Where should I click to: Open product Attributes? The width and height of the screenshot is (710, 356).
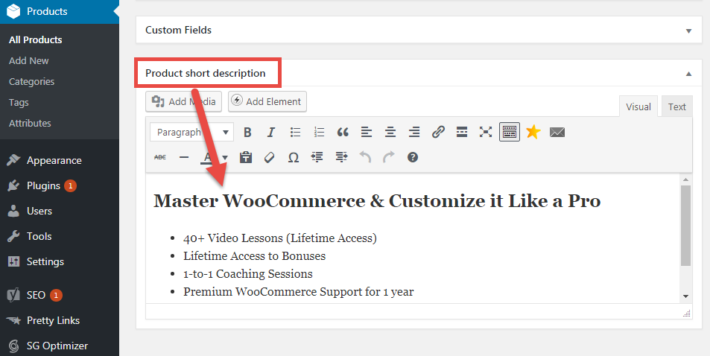tap(30, 123)
